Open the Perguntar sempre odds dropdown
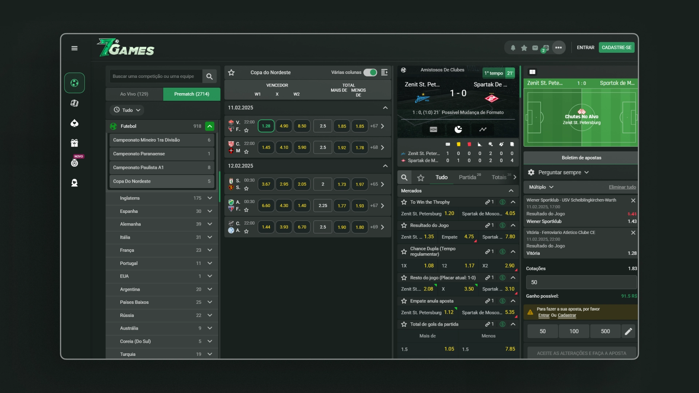This screenshot has height=393, width=699. click(x=564, y=172)
